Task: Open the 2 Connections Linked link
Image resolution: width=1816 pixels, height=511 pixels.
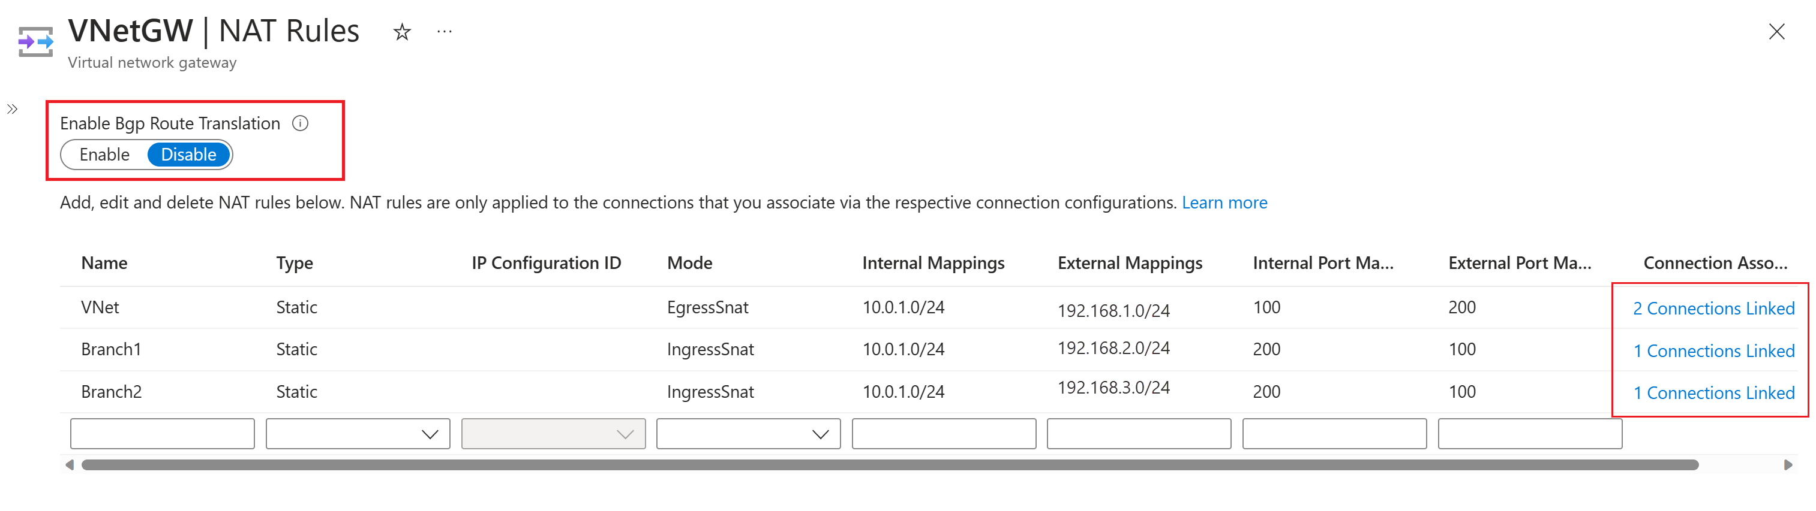Action: coord(1713,309)
